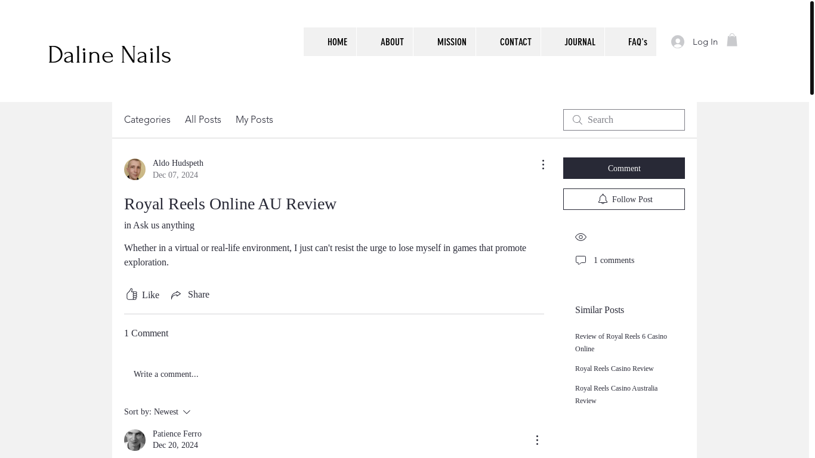Click the search magnifier icon
This screenshot has width=815, height=458.
tap(577, 120)
